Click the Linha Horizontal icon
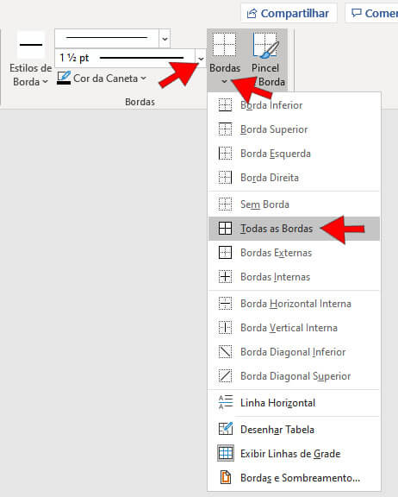The height and width of the screenshot is (497, 398). click(x=226, y=403)
